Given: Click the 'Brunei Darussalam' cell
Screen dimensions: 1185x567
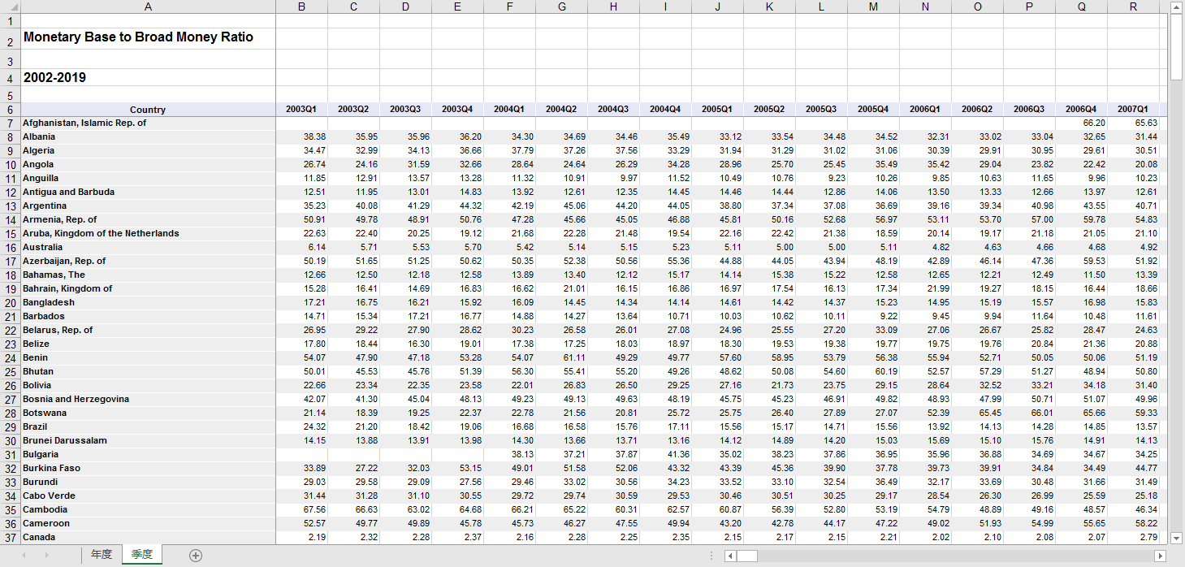Looking at the screenshot, I should coord(148,440).
